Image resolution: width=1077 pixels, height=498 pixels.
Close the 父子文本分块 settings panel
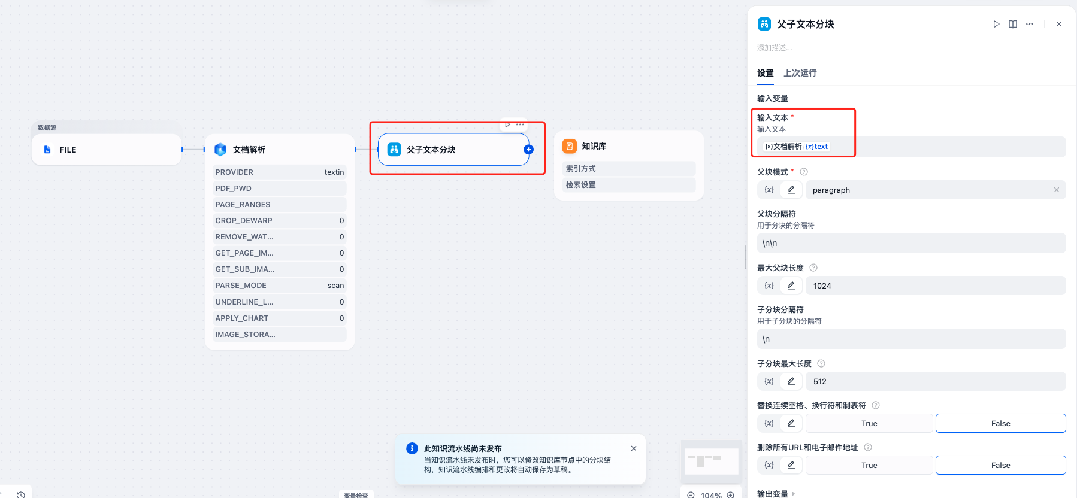1059,24
